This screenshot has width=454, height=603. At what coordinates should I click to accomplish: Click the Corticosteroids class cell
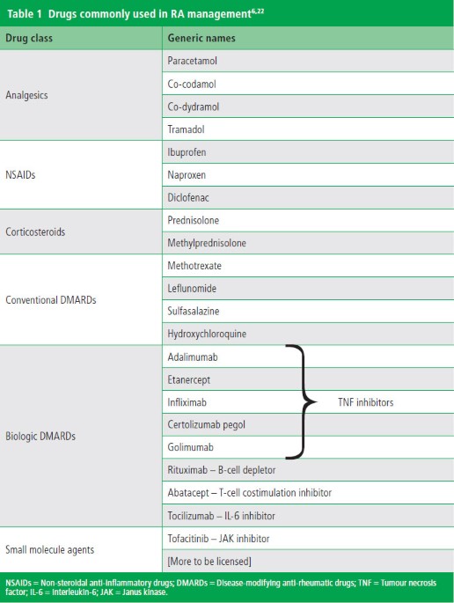[81, 232]
